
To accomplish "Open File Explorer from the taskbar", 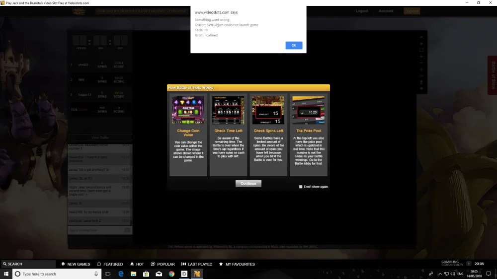I will click(133, 274).
